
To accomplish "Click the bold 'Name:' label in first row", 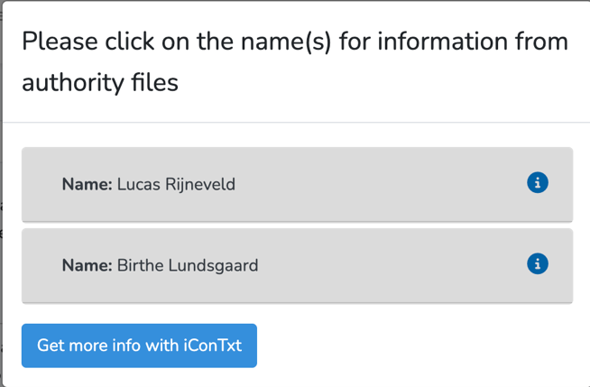I will (x=87, y=184).
